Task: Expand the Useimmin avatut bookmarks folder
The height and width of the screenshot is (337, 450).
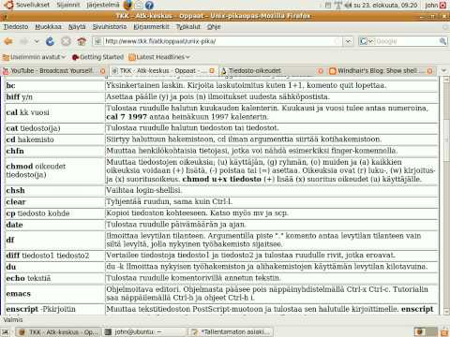Action: coord(34,57)
